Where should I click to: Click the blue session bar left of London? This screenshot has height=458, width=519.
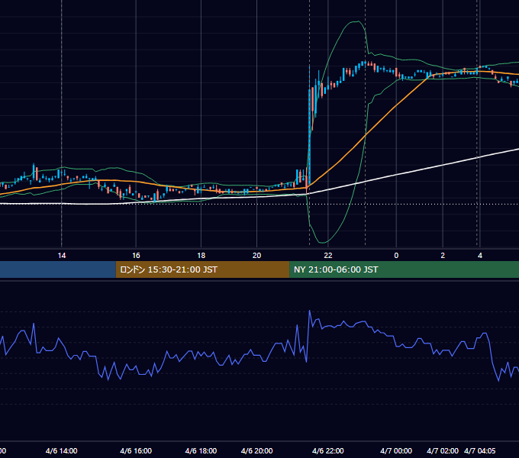[57, 269]
